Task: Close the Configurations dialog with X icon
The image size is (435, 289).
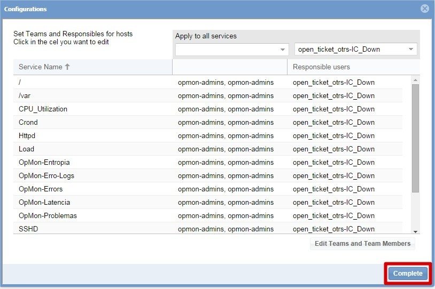Action: [x=424, y=9]
